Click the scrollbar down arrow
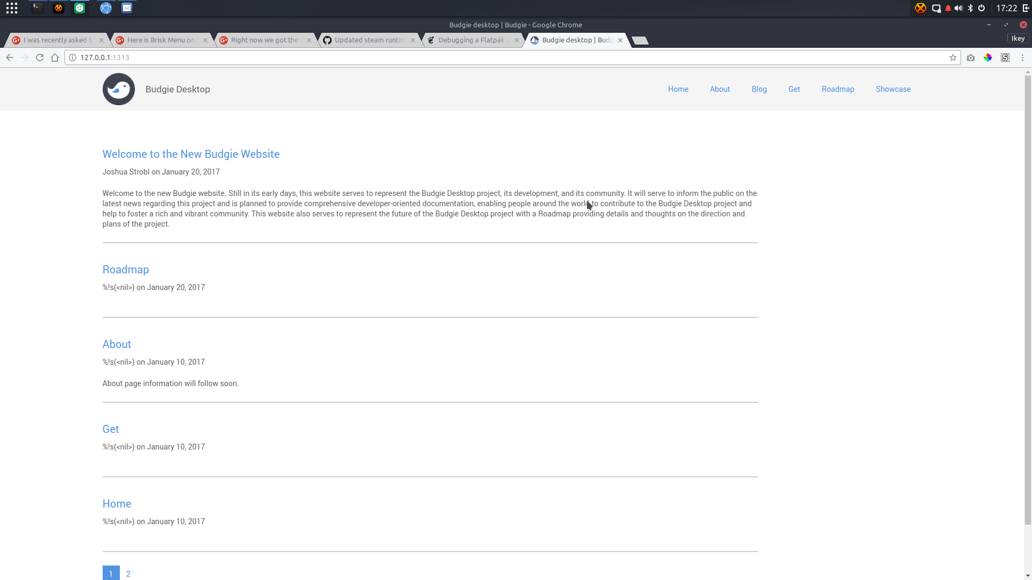 click(1028, 576)
